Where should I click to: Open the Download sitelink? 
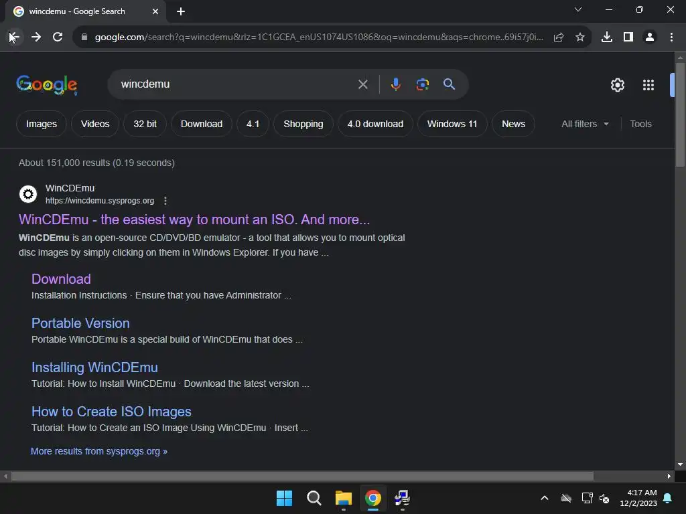pos(61,279)
